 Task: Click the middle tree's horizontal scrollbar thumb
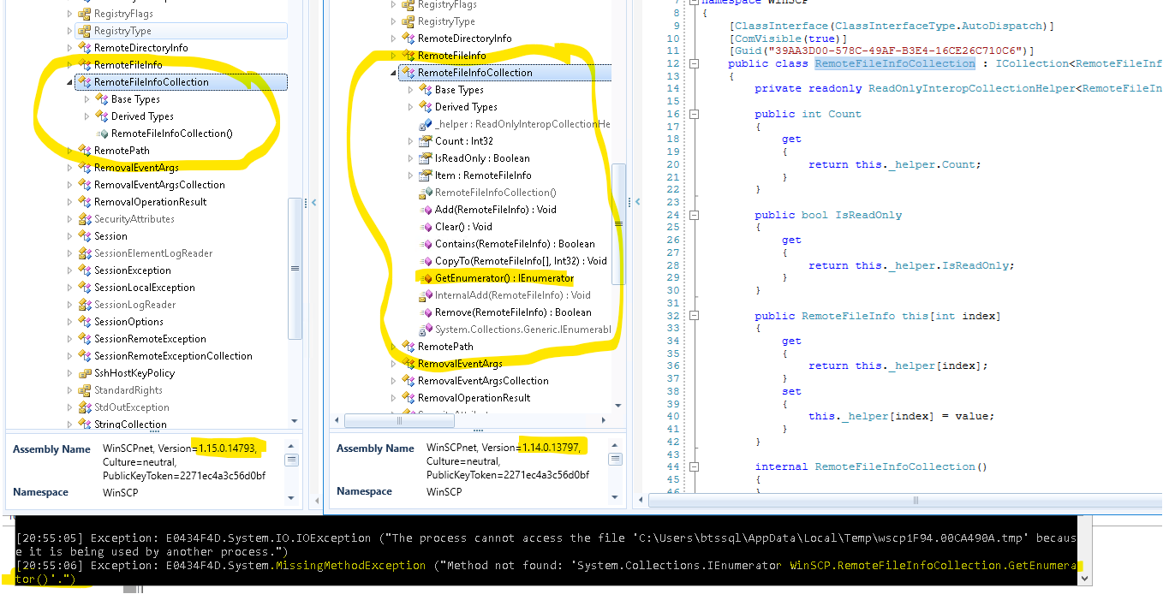(398, 421)
